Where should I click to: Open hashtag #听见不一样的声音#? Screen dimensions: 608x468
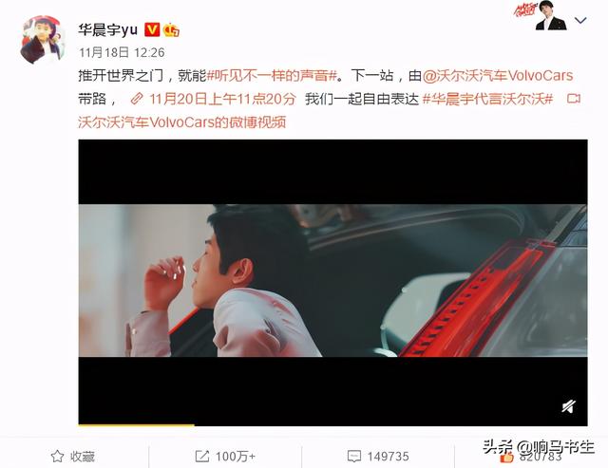click(273, 75)
